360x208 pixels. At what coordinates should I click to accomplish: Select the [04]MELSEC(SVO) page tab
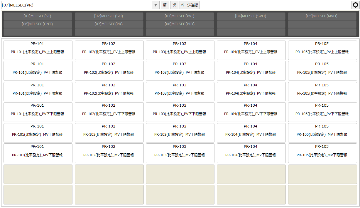[251, 16]
